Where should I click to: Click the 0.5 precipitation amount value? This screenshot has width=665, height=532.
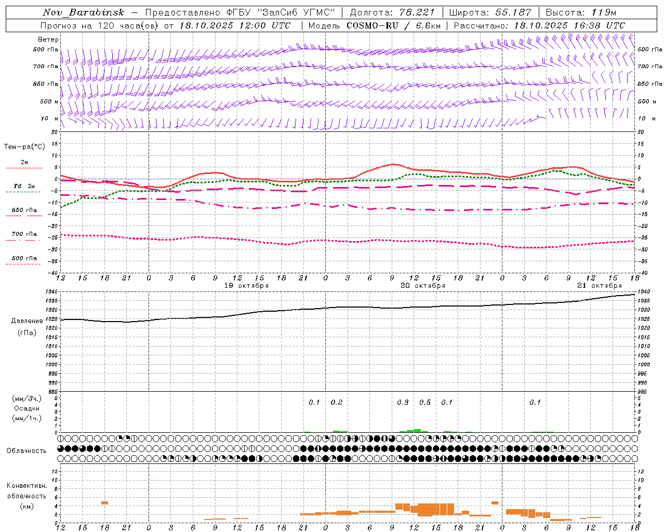[x=425, y=402]
